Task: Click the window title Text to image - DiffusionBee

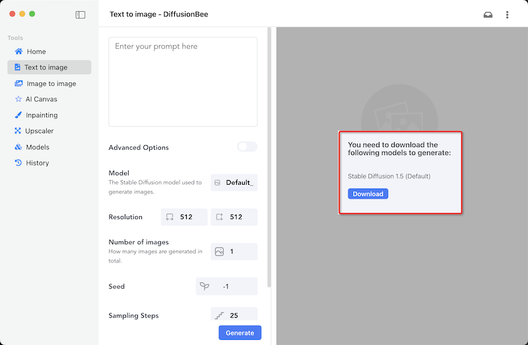Action: click(159, 14)
